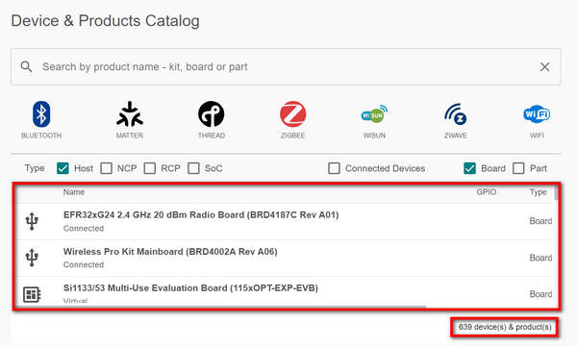Uncheck the Board filter checkbox
This screenshot has height=347, width=577.
pyautogui.click(x=470, y=168)
